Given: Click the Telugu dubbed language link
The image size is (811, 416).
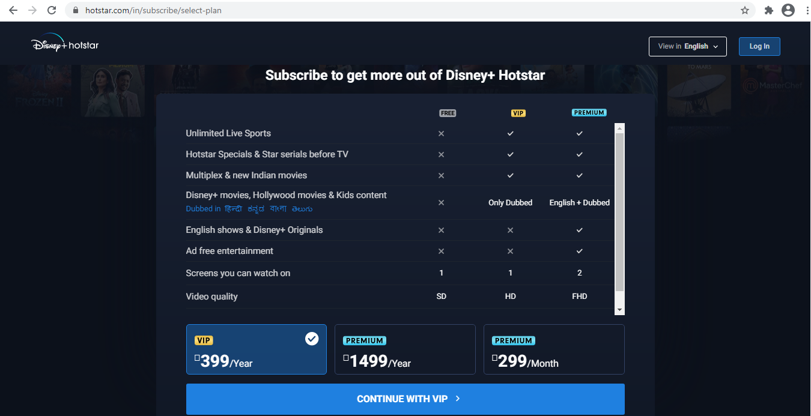Looking at the screenshot, I should pyautogui.click(x=302, y=209).
